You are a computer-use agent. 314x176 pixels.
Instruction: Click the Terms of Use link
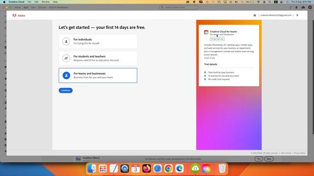pyautogui.click(x=286, y=153)
